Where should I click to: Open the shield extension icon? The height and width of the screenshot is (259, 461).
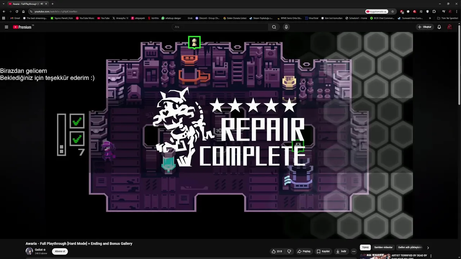coord(428,12)
